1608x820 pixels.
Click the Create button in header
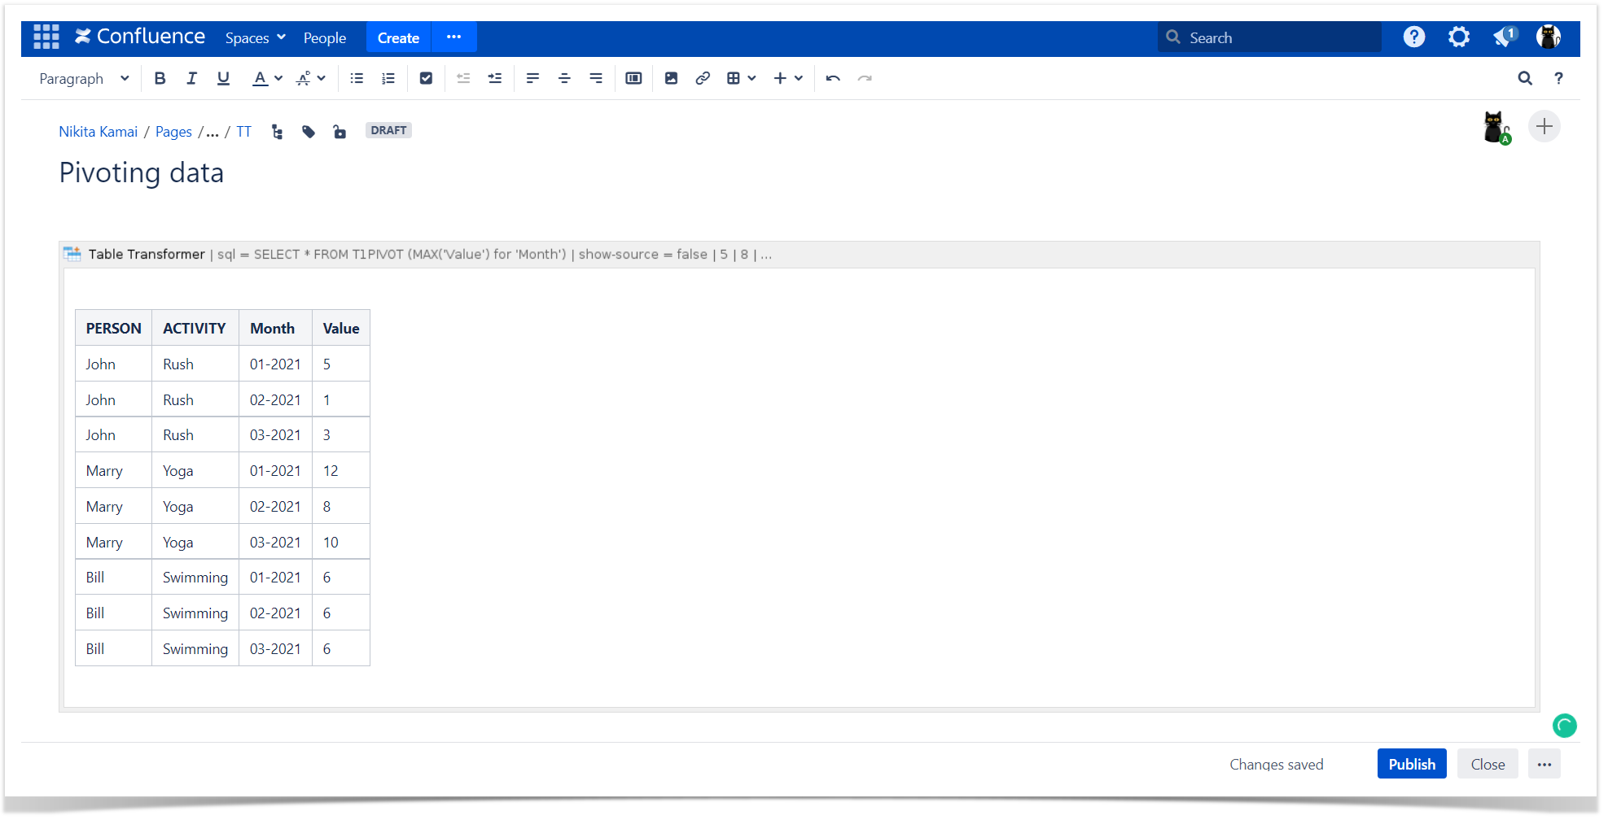pyautogui.click(x=398, y=38)
